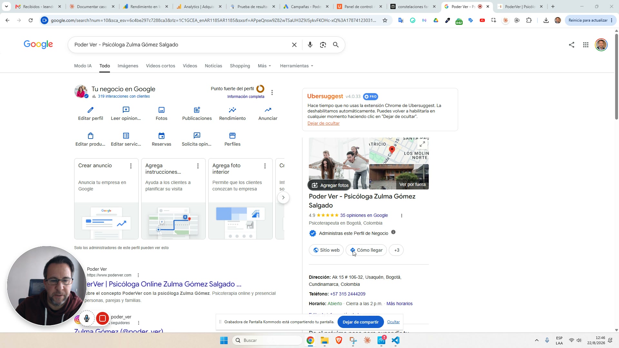619x348 pixels.
Task: Bookmark this page with star icon
Action: (x=385, y=20)
